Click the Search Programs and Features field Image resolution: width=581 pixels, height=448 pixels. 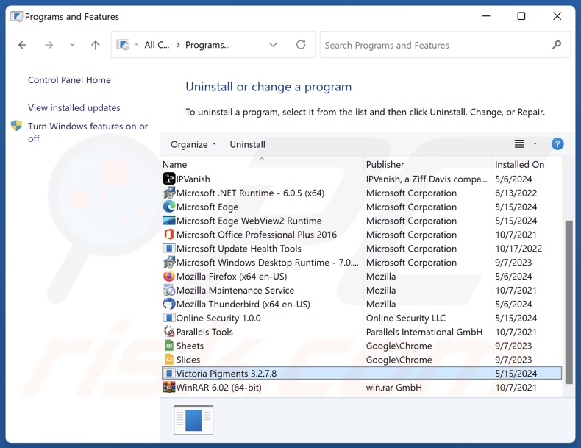coord(434,45)
